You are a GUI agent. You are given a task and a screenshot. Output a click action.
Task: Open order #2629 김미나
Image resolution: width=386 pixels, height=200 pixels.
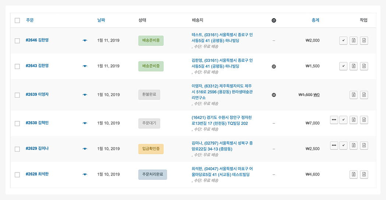click(37, 148)
